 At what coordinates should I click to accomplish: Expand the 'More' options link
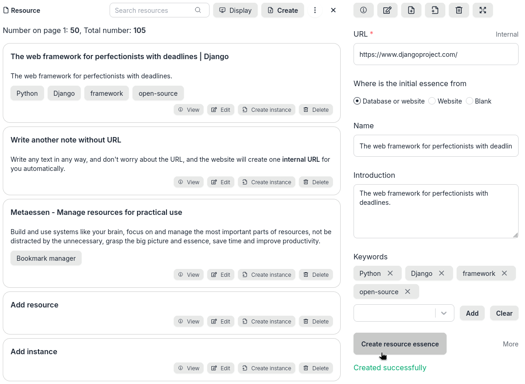[510, 344]
